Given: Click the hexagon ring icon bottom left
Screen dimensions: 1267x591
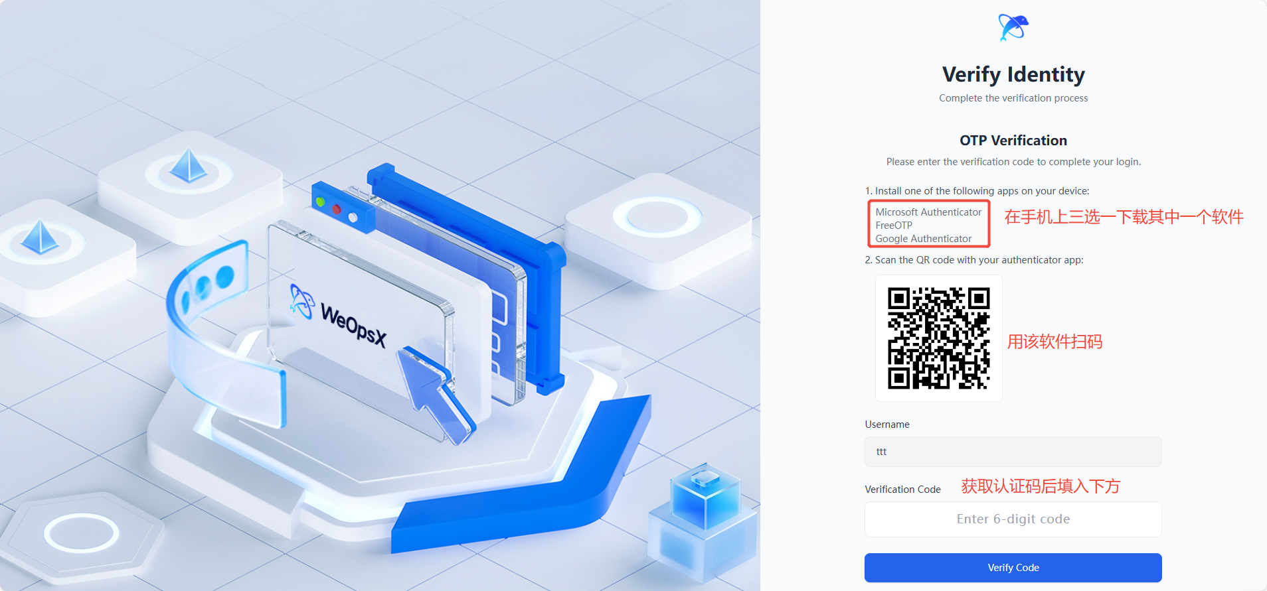Looking at the screenshot, I should pyautogui.click(x=81, y=533).
